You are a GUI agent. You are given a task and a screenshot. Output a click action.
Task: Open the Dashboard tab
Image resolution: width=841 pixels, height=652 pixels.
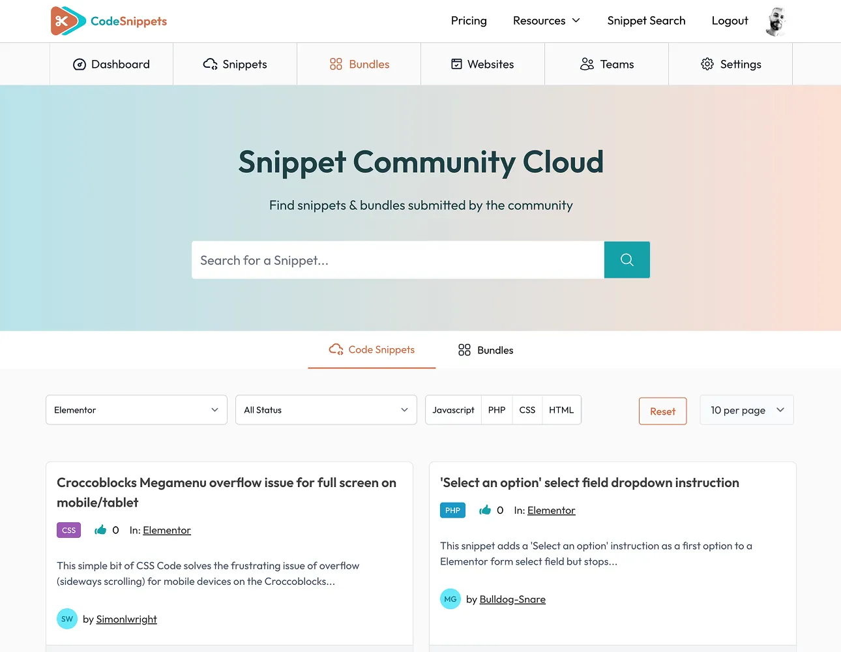tap(111, 64)
